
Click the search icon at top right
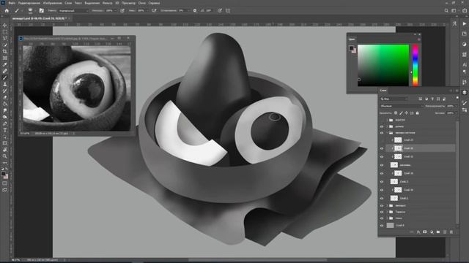click(446, 10)
